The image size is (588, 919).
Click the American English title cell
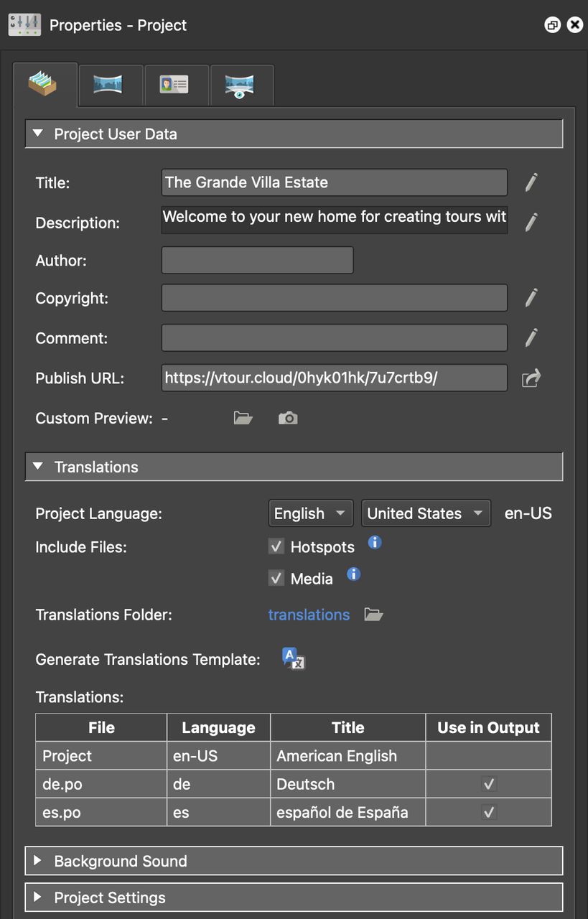[348, 756]
